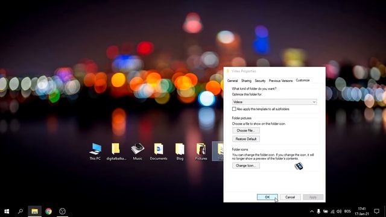386x217 pixels.
Task: Click the folder icon in dialog title bar
Action: pos(228,71)
